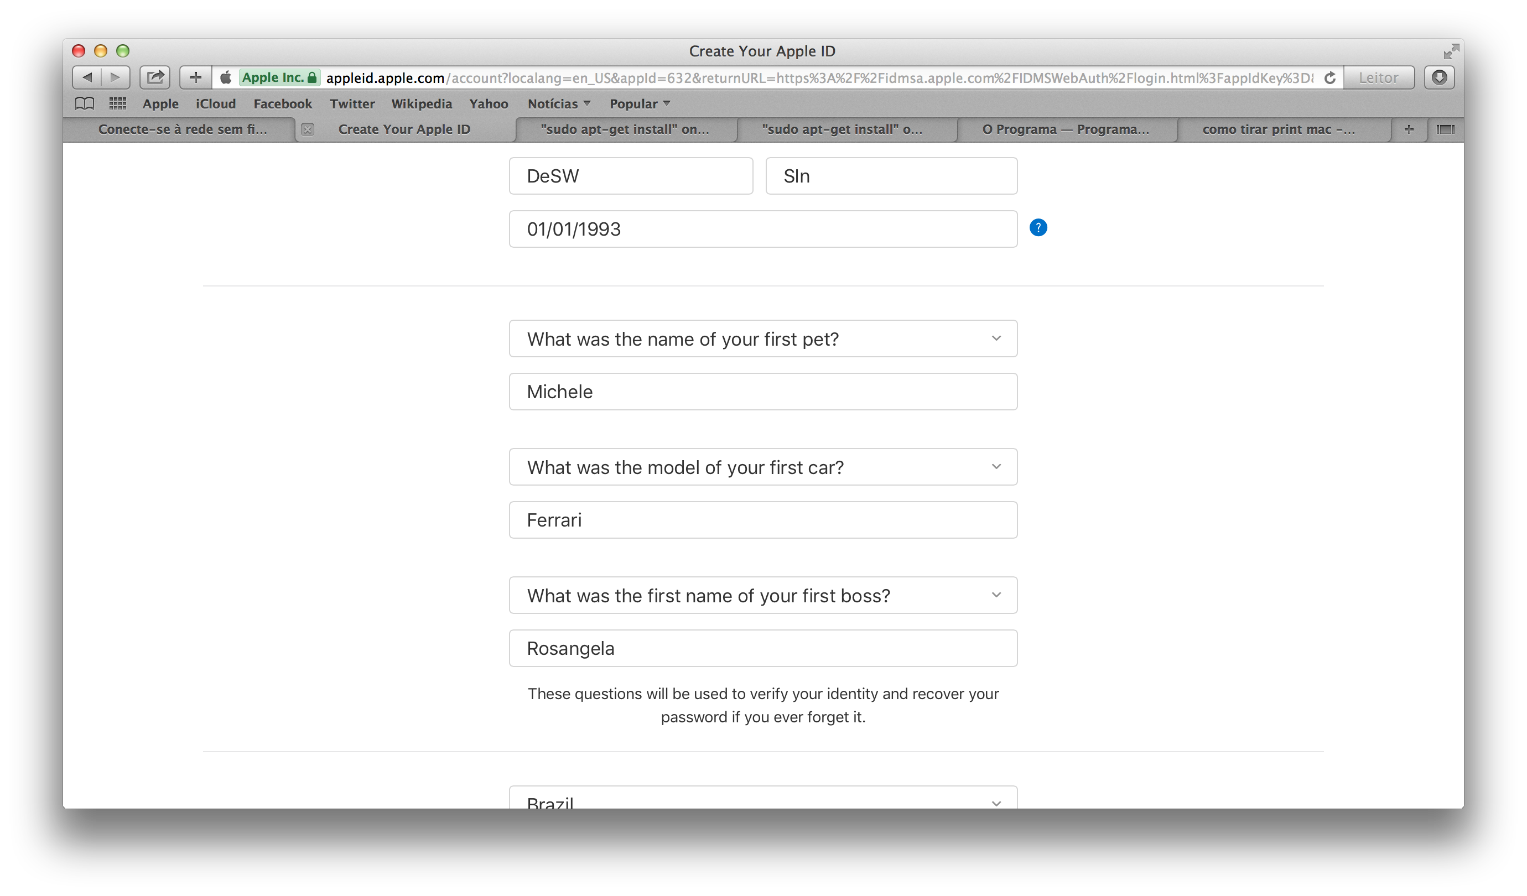Click the add bookmark plus button
Screen dimensions: 1527x896
195,77
